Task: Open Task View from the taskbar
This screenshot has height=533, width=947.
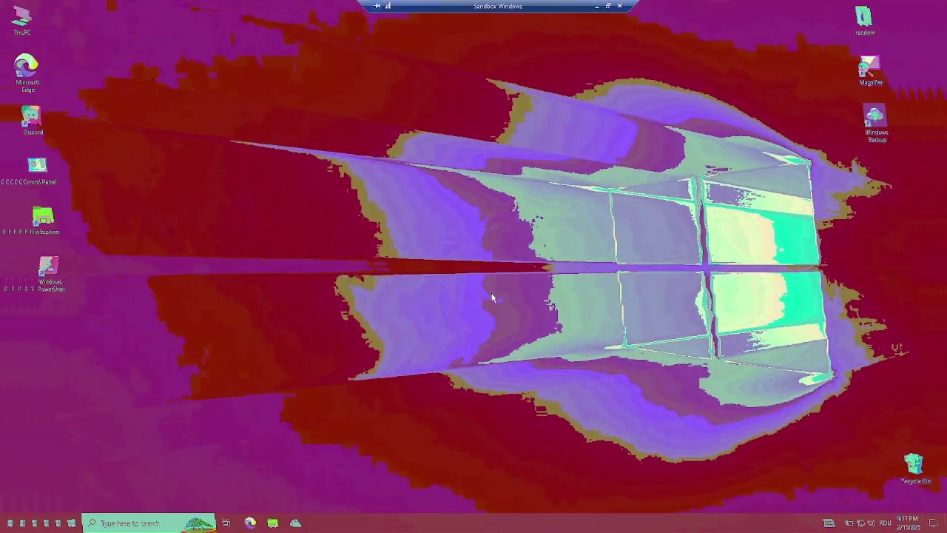Action: click(x=226, y=523)
